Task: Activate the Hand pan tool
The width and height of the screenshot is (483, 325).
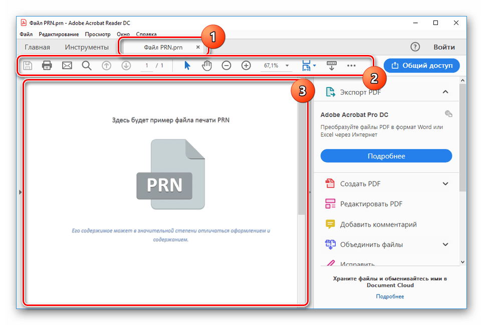Action: tap(207, 65)
